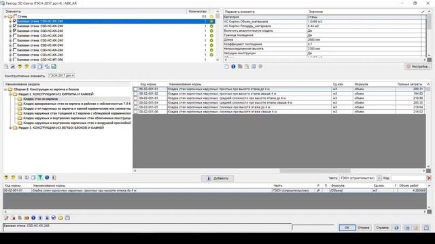Expand the highlighted Базовая стена row
This screenshot has height=244, width=435.
(10, 21)
